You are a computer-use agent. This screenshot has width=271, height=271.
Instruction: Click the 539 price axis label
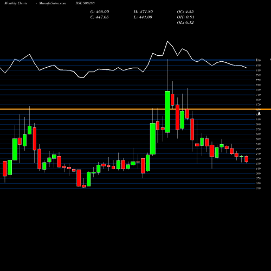point(259,139)
